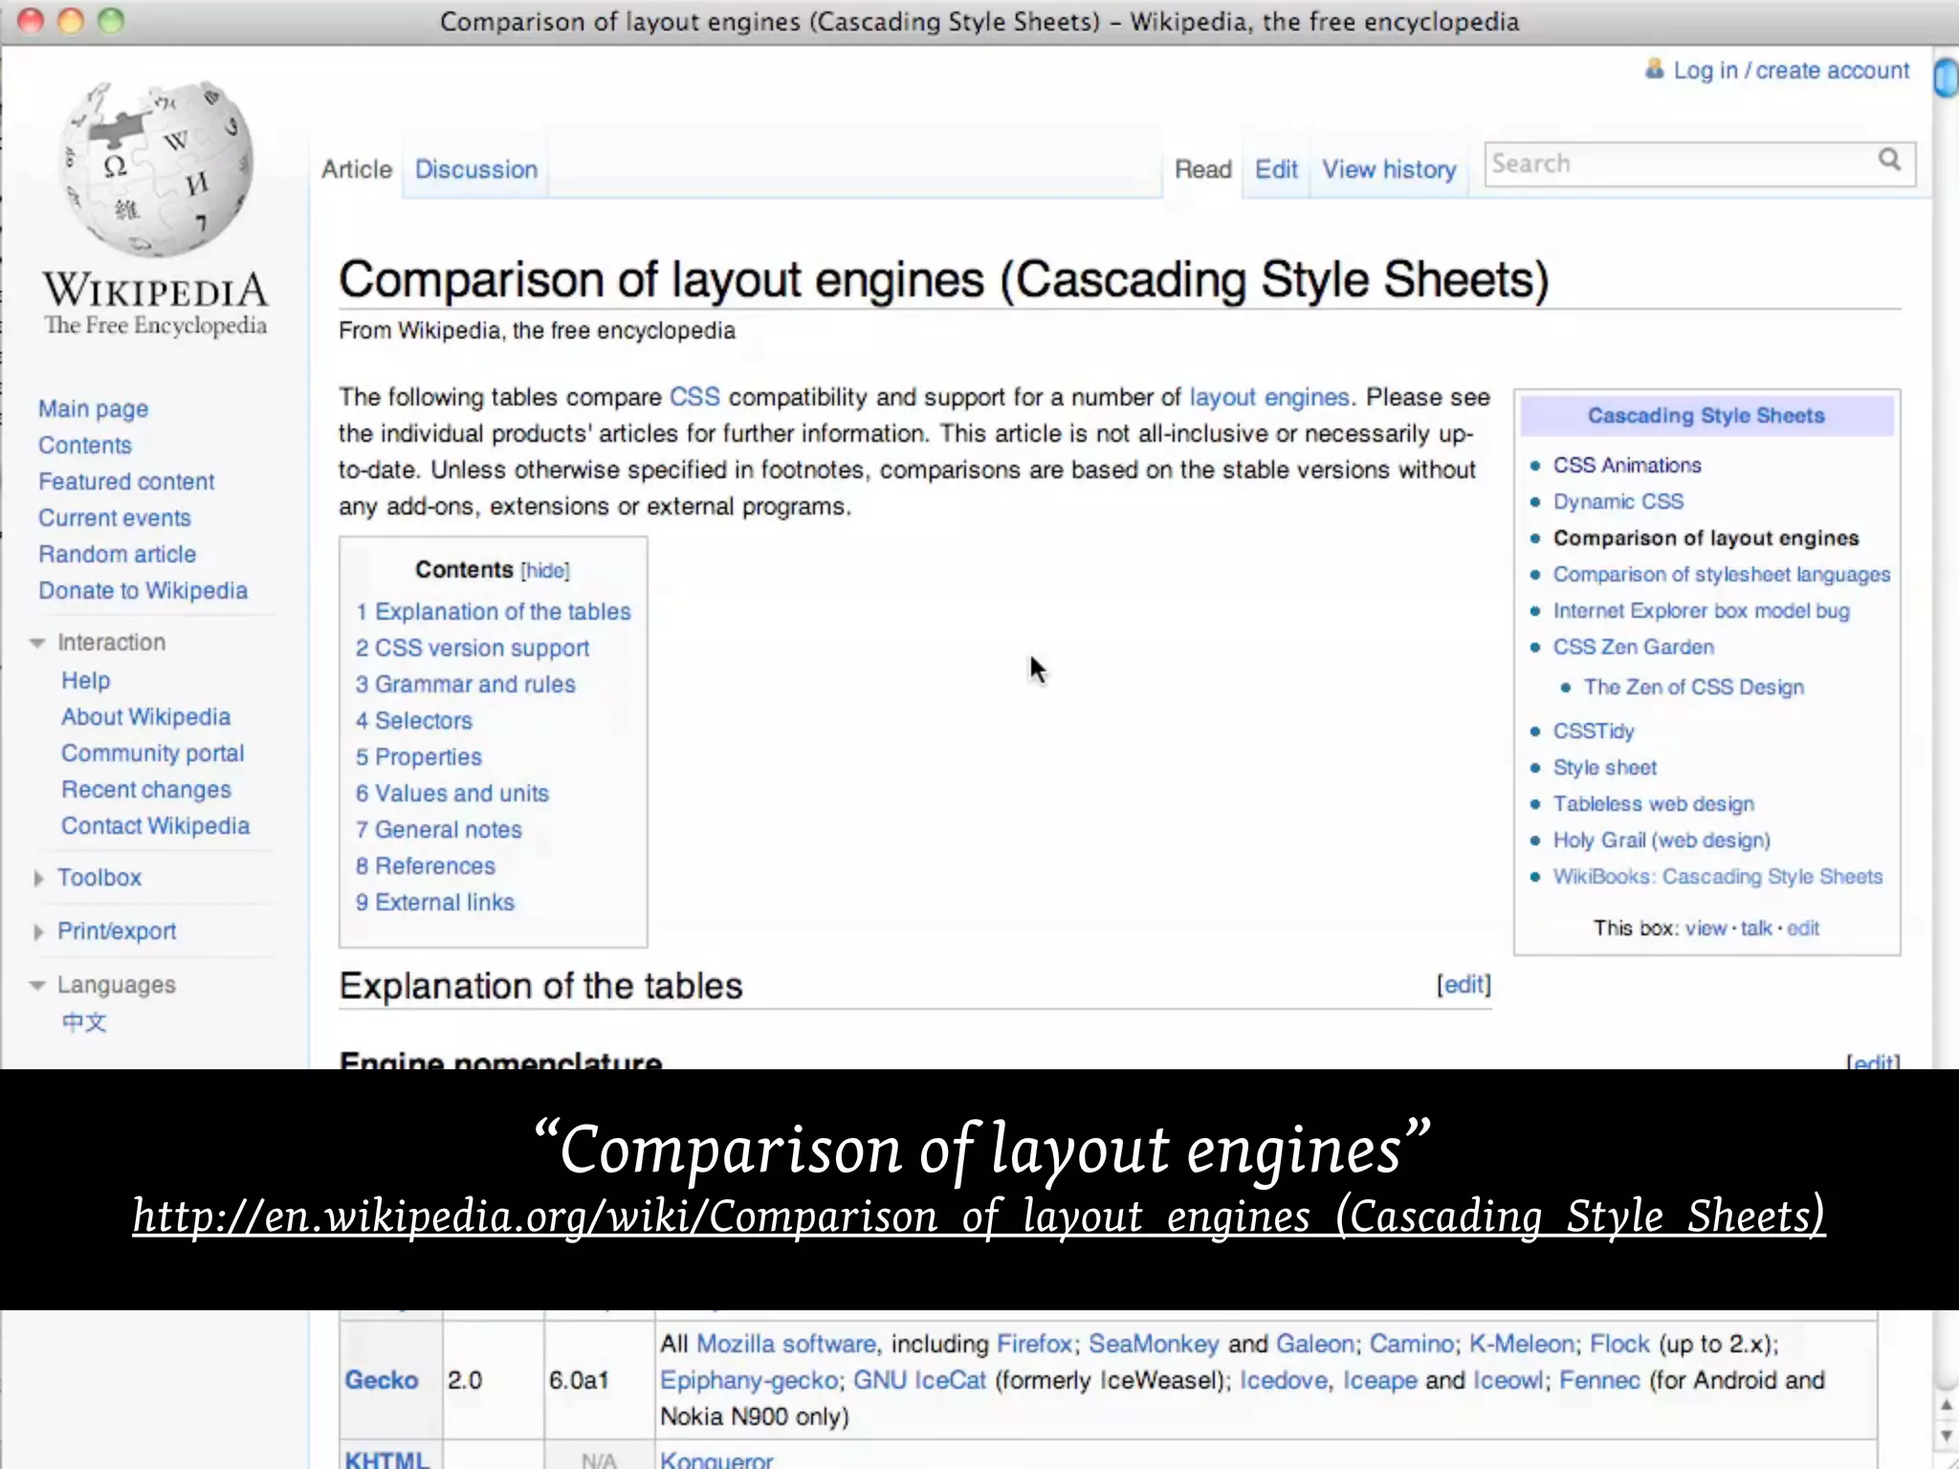Jump to 2 CSS version support
The image size is (1959, 1469).
point(473,647)
